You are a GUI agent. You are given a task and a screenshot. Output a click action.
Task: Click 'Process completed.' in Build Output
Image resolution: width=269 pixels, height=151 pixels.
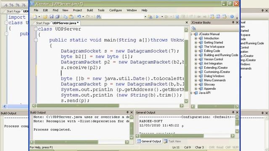tap(52, 130)
